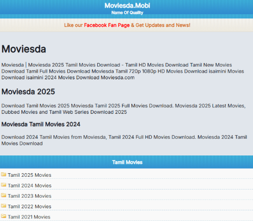Click the paragraph starting 'Moviesda | Moviesda 2025'

coord(123,71)
